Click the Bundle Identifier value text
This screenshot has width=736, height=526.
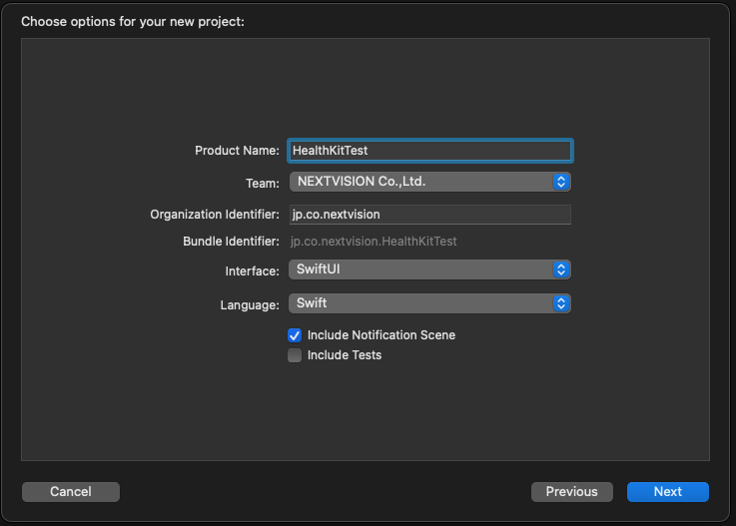tap(373, 242)
